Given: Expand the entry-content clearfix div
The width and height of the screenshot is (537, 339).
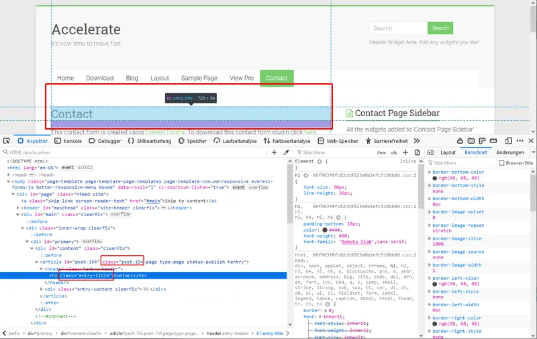Looking at the screenshot, I should [x=41, y=289].
